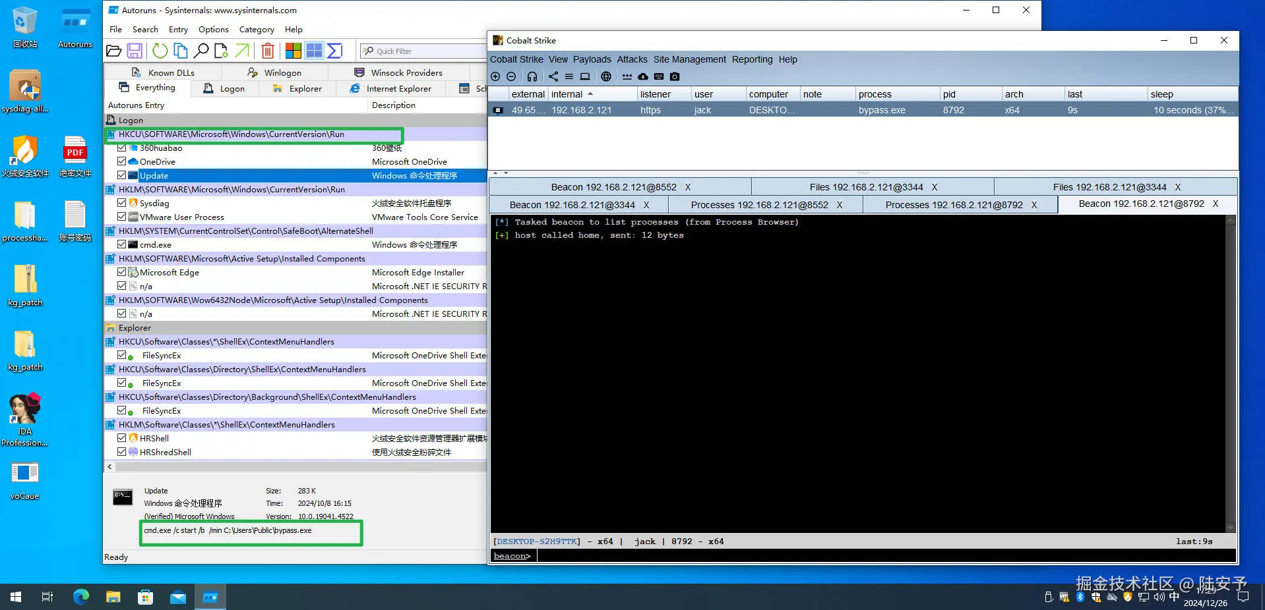Open the Payloads menu
1265x610 pixels.
tap(592, 59)
